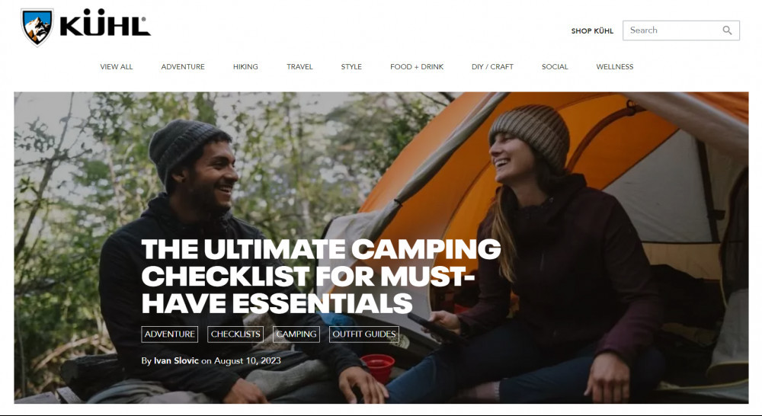
Task: Open the STYLE category
Action: 351,66
